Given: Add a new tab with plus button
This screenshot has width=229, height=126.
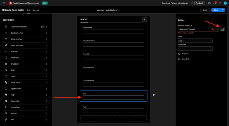Looking at the screenshot, I should tap(144, 20).
